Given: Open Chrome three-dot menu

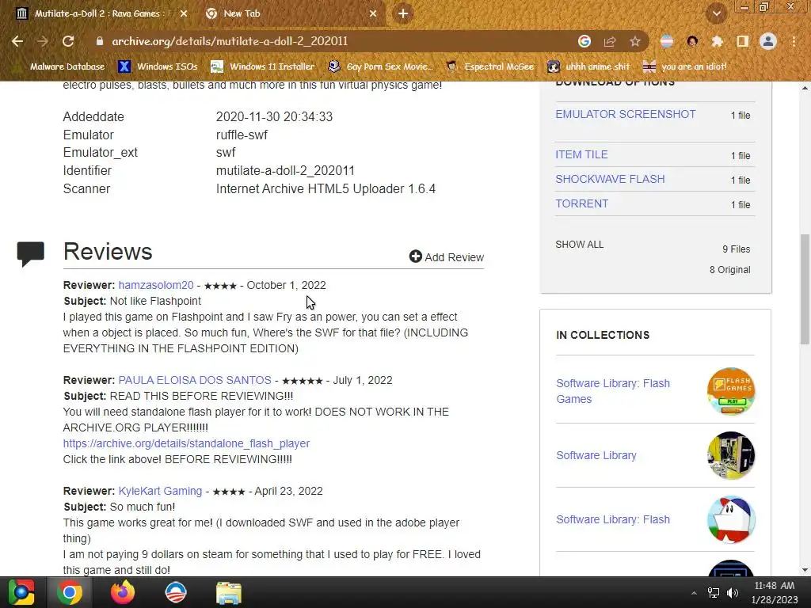Looking at the screenshot, I should click(x=794, y=41).
